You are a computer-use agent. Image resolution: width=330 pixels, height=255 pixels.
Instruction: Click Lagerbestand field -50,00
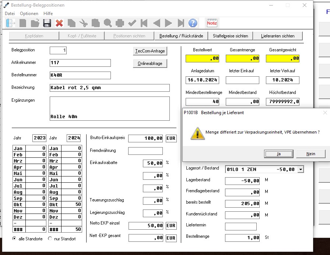point(242,181)
